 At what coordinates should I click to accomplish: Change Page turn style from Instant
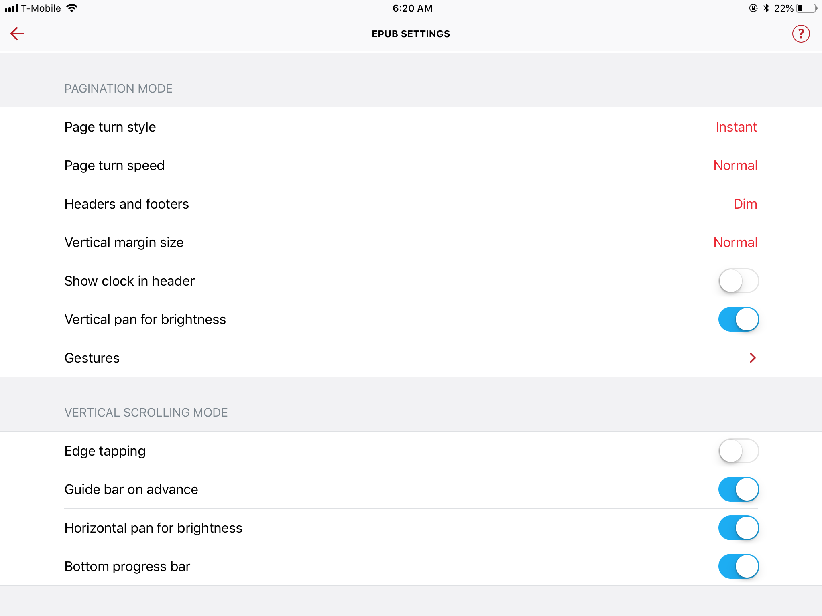tap(736, 127)
